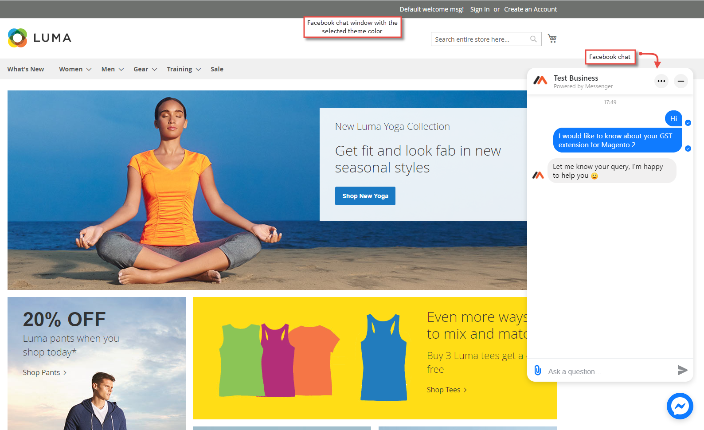Open the Sale page
This screenshot has height=430, width=704.
[217, 69]
